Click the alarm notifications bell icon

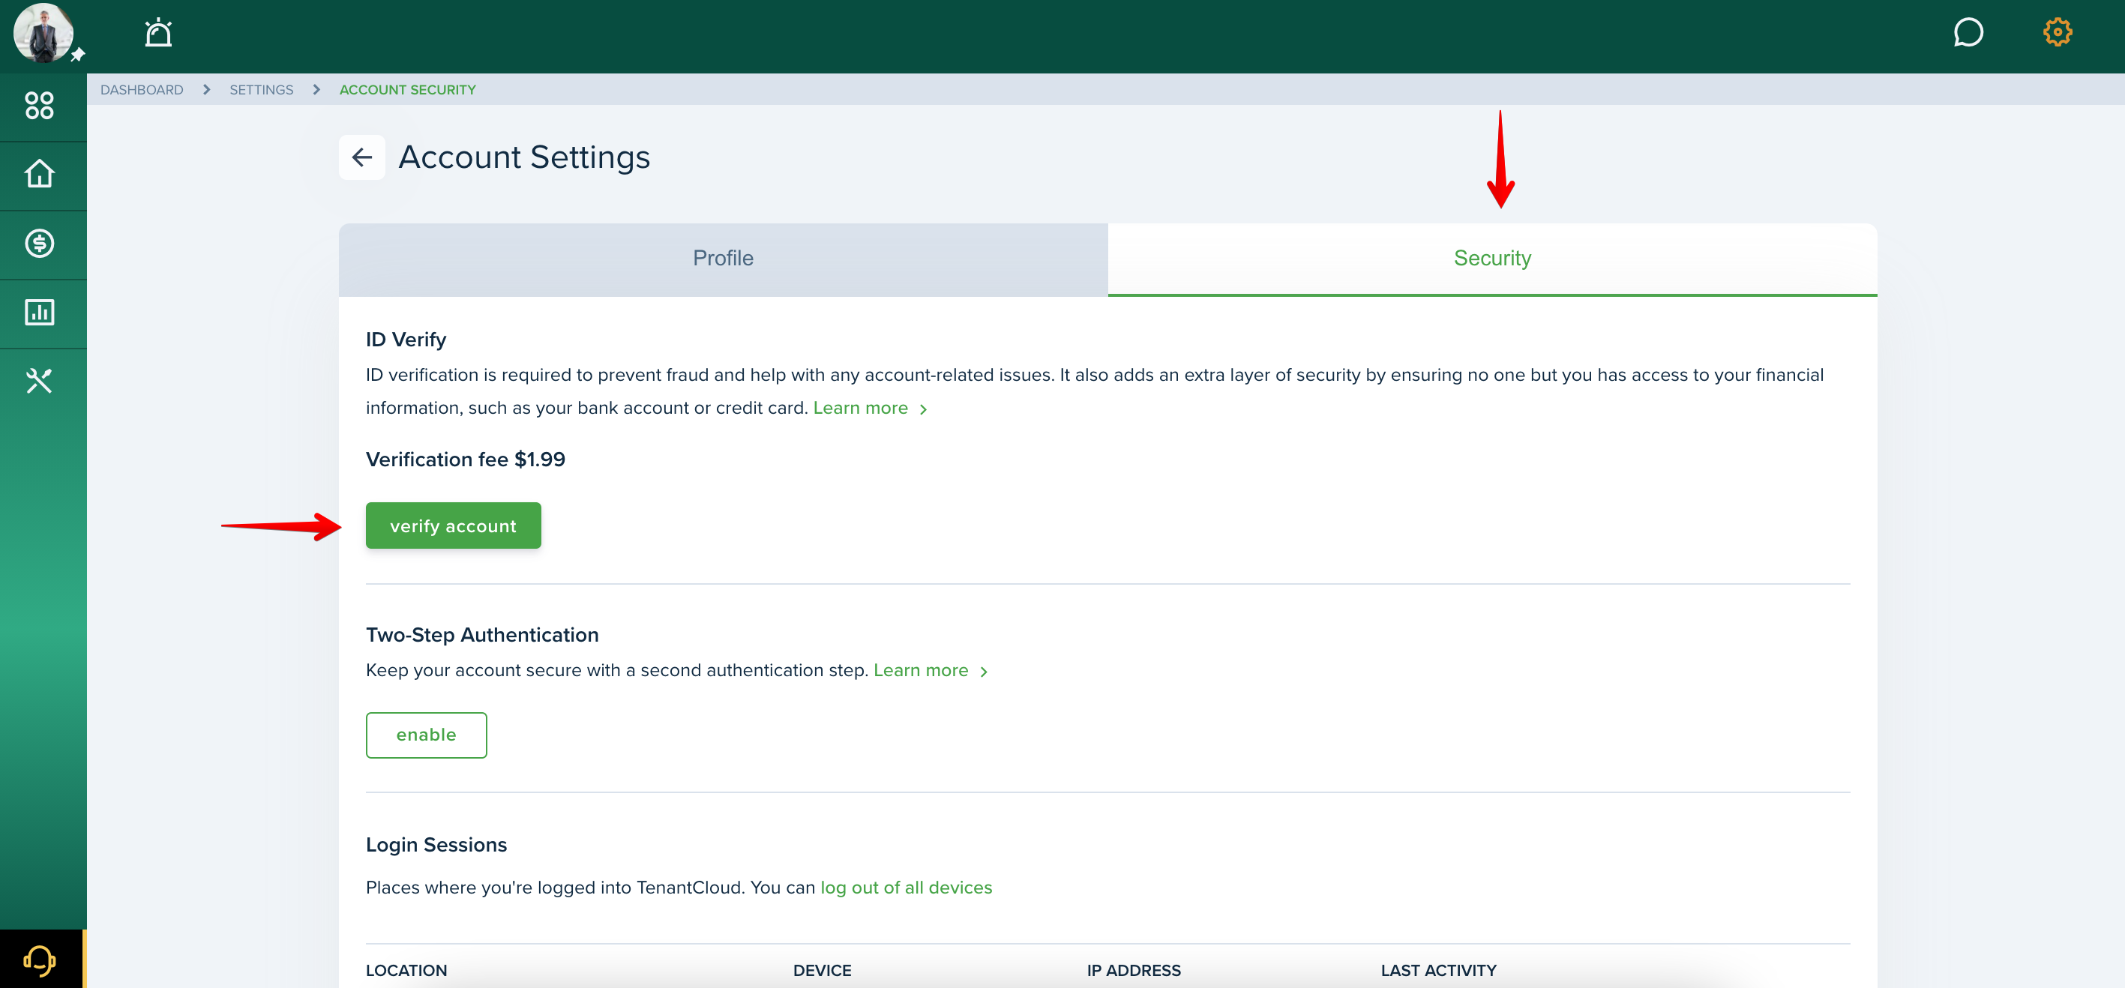158,33
